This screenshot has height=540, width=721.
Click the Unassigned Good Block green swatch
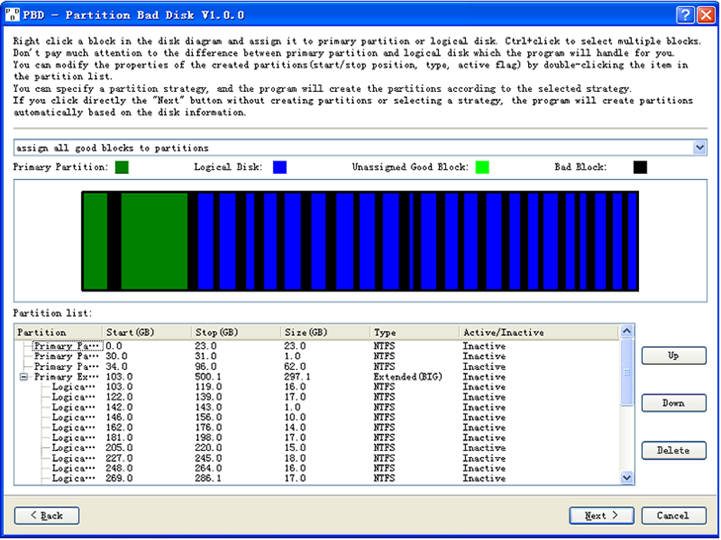point(481,167)
